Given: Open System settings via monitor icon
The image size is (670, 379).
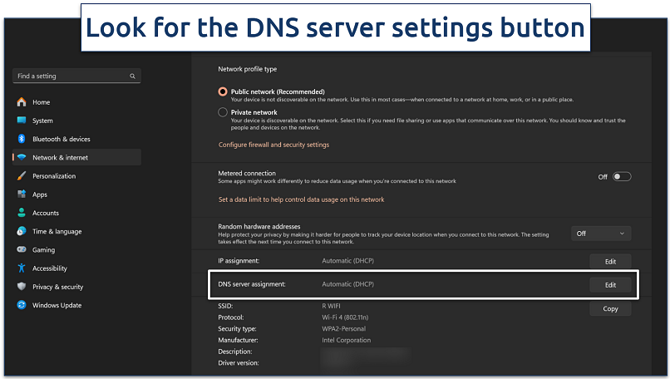Looking at the screenshot, I should pyautogui.click(x=22, y=121).
